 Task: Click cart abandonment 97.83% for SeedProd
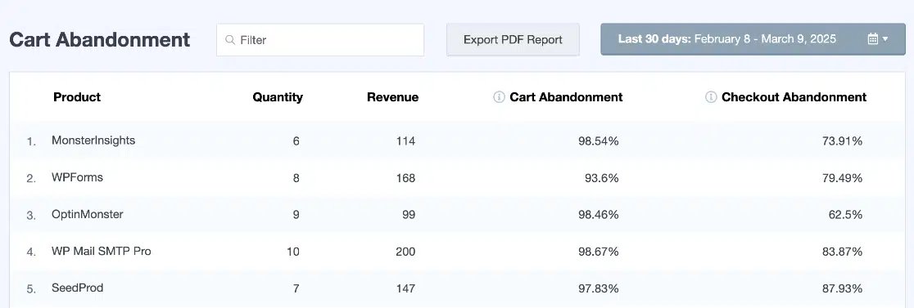click(598, 288)
